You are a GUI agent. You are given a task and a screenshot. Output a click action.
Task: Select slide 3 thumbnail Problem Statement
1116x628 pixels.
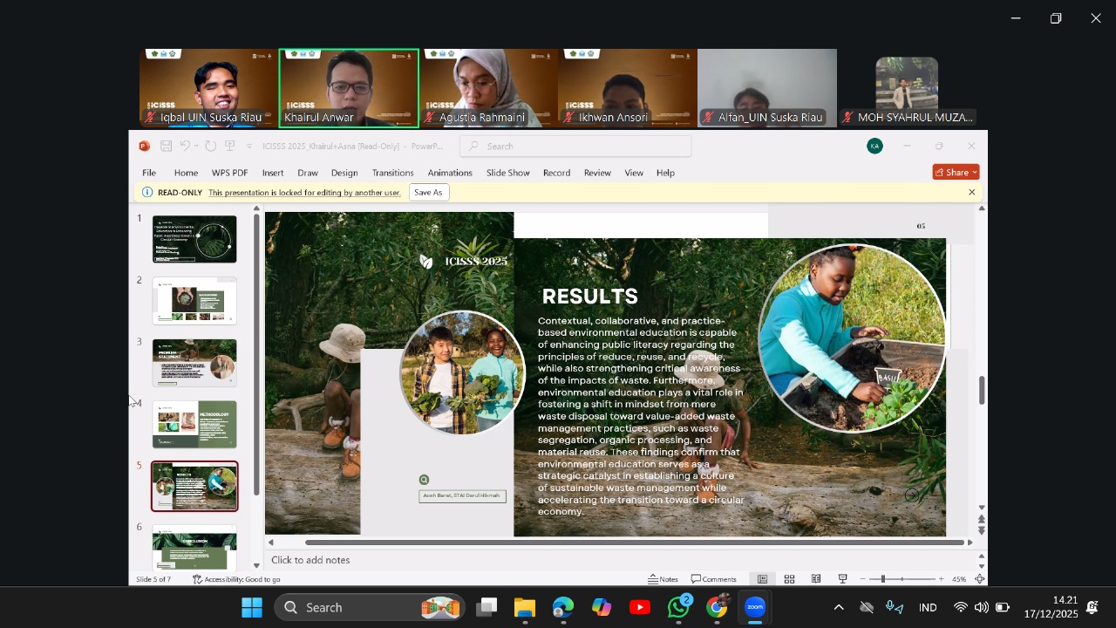pos(194,362)
